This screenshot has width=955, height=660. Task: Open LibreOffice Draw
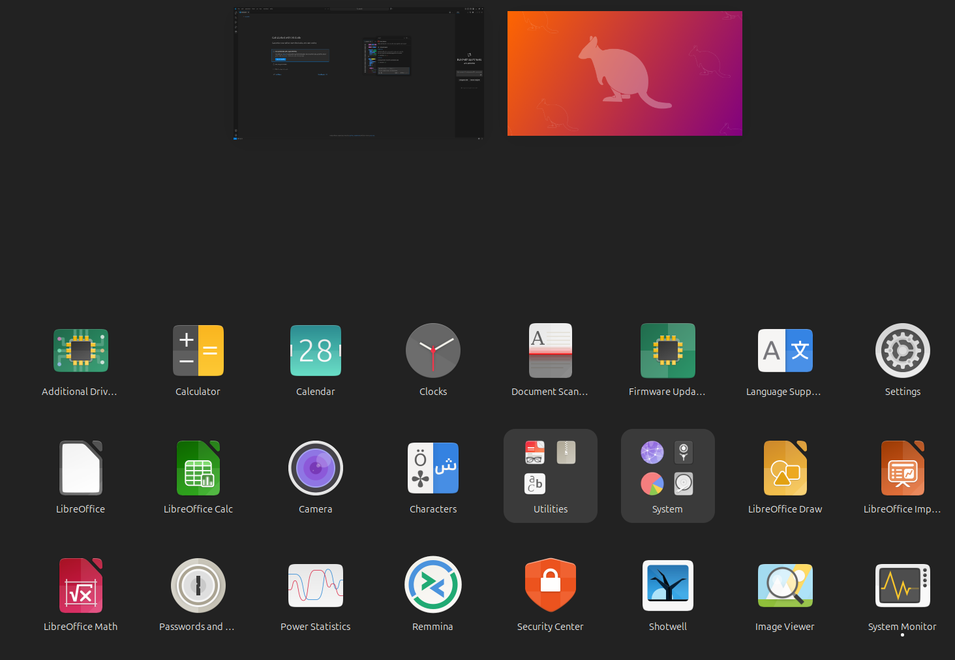click(x=785, y=469)
